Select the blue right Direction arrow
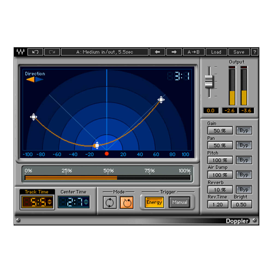 click(x=39, y=79)
